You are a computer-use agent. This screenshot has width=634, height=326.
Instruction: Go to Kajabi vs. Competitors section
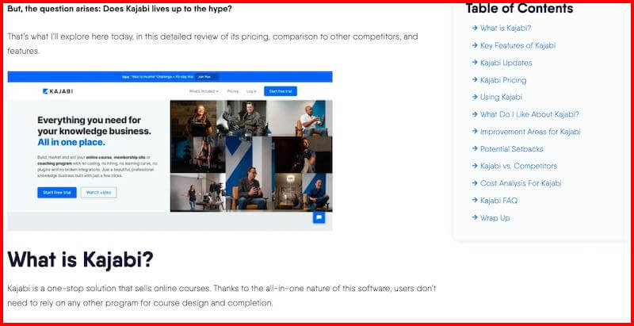[518, 166]
